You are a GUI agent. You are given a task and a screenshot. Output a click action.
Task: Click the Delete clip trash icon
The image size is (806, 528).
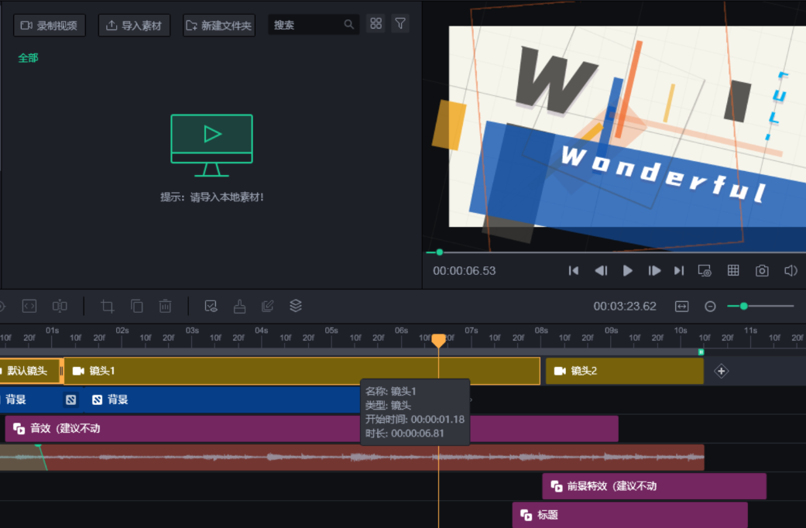(x=165, y=306)
